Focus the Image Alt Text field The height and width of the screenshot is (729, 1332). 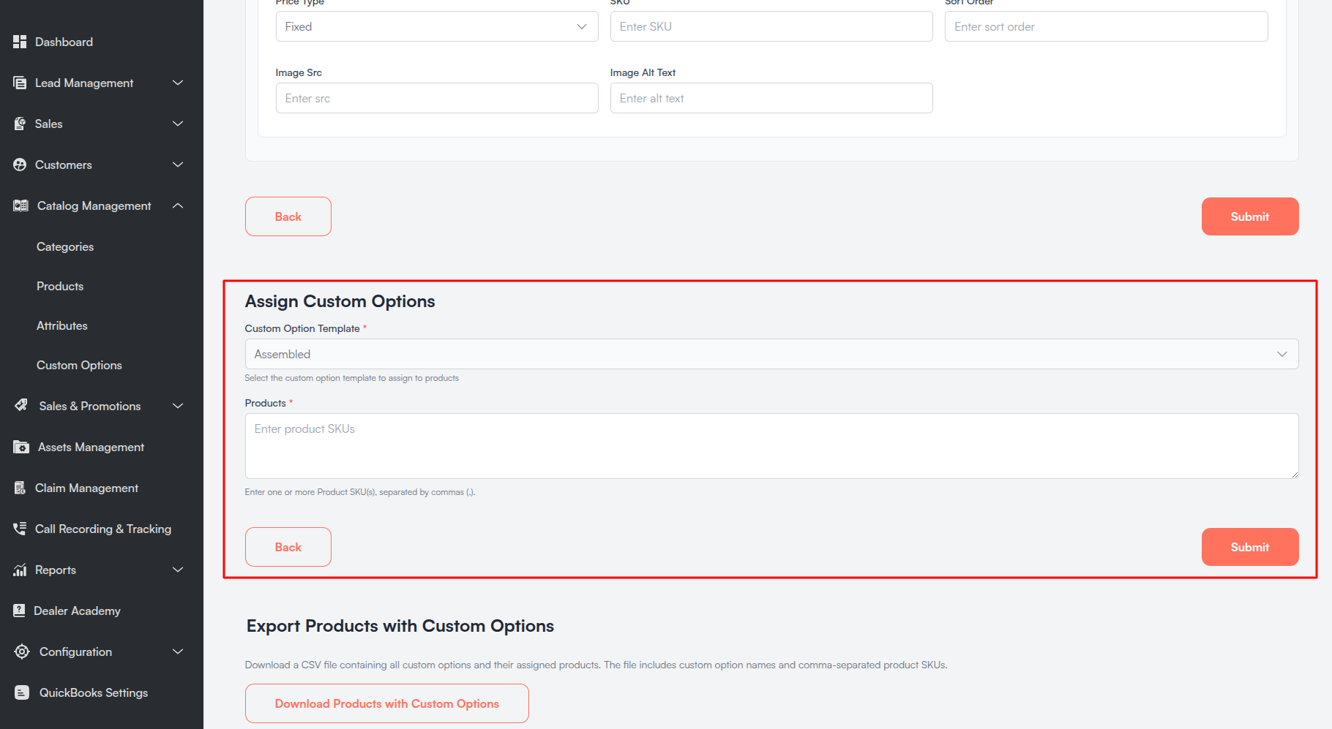tap(771, 98)
